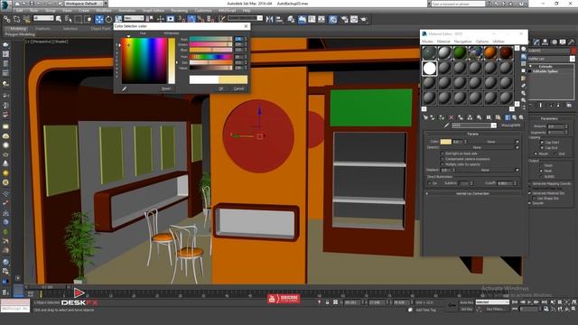Collapse the Parameters rollout in command panel

pyautogui.click(x=549, y=118)
